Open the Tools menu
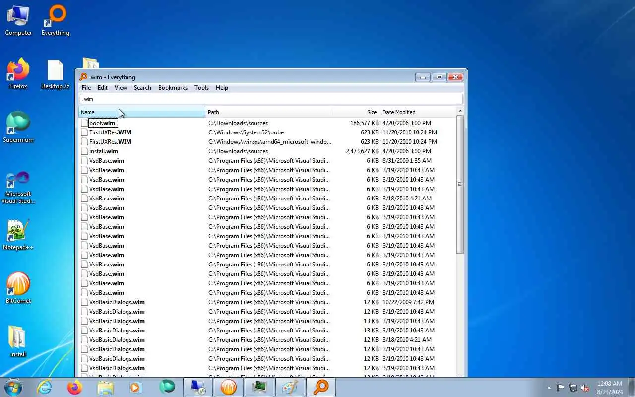Image resolution: width=635 pixels, height=397 pixels. (x=201, y=88)
